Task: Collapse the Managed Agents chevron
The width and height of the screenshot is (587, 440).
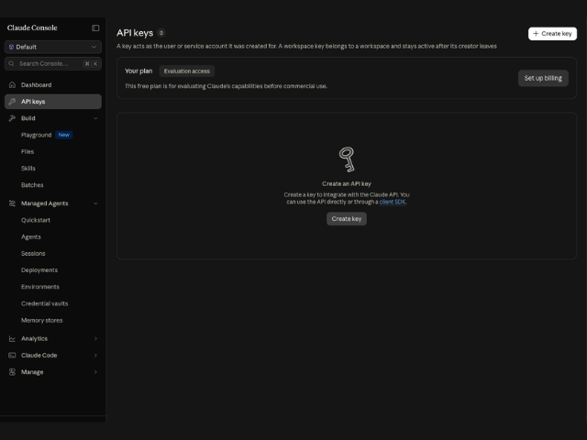Action: click(x=95, y=203)
